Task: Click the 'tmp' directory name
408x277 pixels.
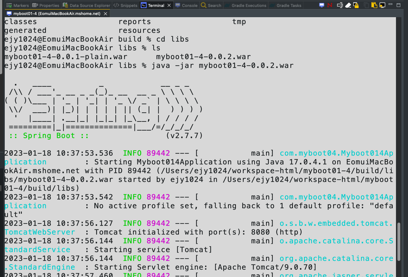Action: click(239, 22)
